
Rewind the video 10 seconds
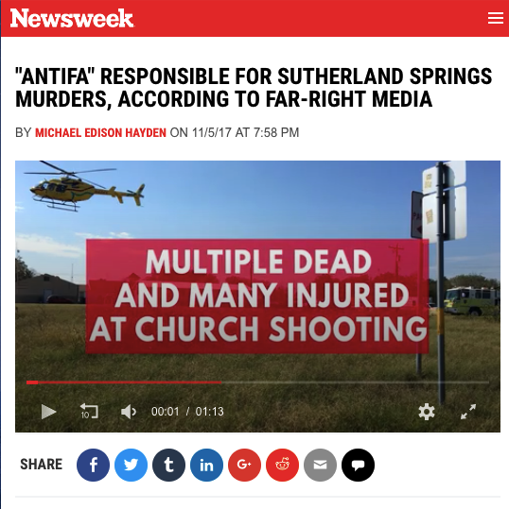click(x=89, y=411)
